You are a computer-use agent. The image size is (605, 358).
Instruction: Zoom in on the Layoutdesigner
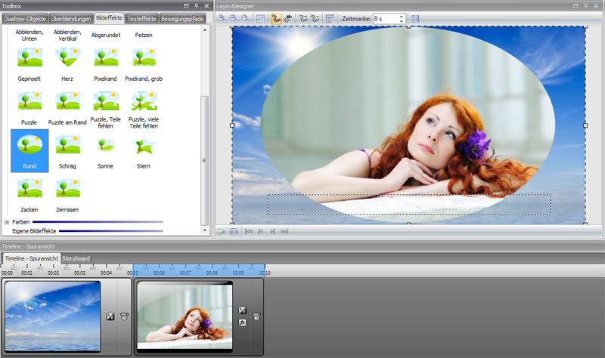pos(222,18)
